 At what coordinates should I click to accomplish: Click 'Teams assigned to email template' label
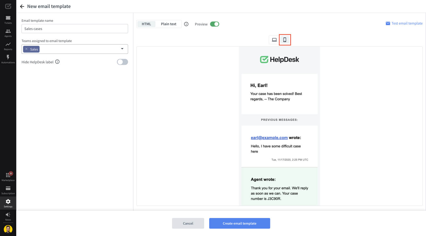[x=47, y=41]
